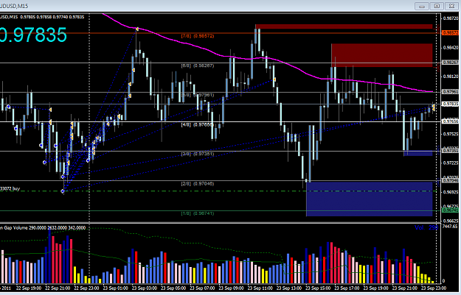Screen dimensions: 461x295
Task: Click the blue 'Vol. 290' readout
Action: [x=426, y=227]
